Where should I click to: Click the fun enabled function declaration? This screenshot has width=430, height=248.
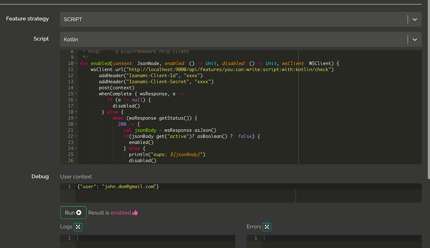tap(210, 64)
